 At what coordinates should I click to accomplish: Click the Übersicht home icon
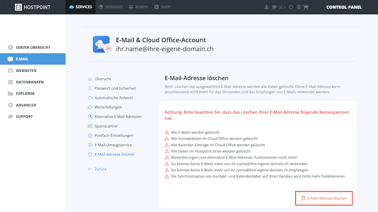tap(90, 79)
